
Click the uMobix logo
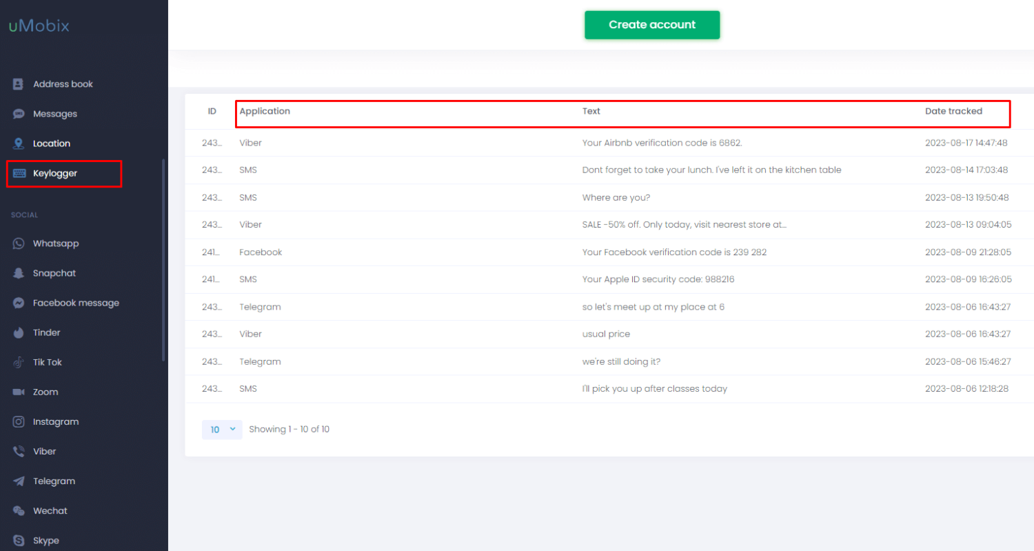coord(39,27)
